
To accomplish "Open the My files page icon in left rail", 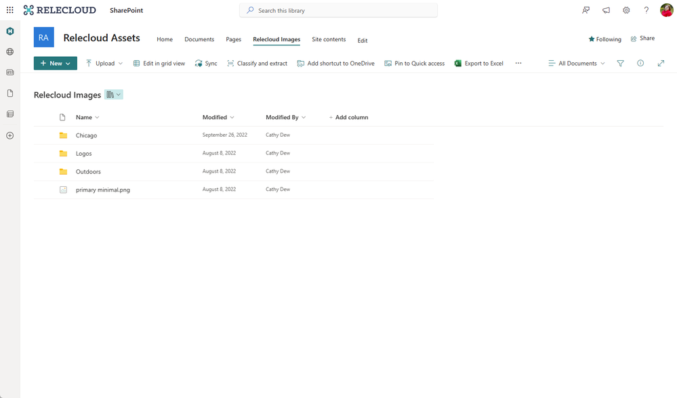I will click(x=10, y=93).
